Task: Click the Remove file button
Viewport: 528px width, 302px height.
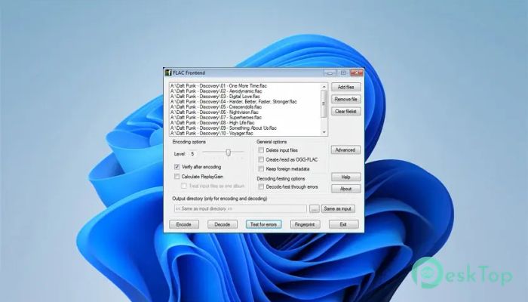Action: pyautogui.click(x=345, y=99)
